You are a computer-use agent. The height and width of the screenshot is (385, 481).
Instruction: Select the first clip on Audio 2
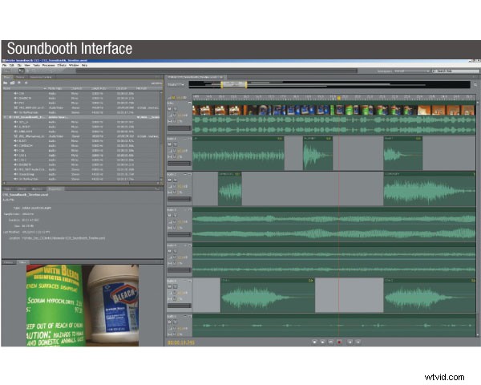(x=230, y=188)
